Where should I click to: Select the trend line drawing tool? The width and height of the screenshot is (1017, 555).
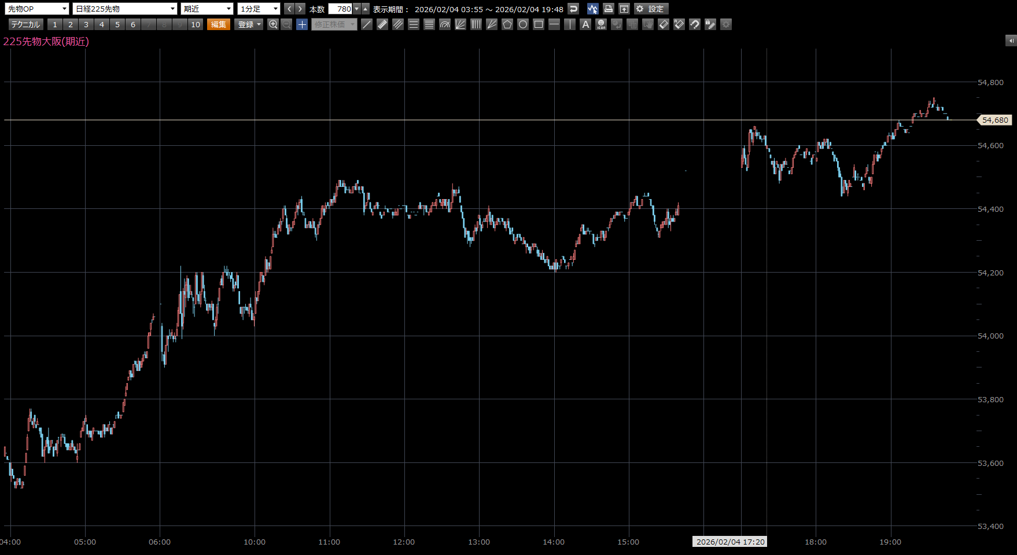(x=367, y=24)
